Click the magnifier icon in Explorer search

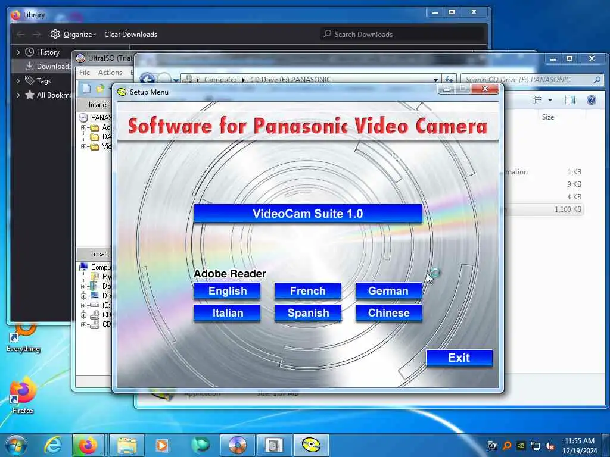click(x=597, y=80)
